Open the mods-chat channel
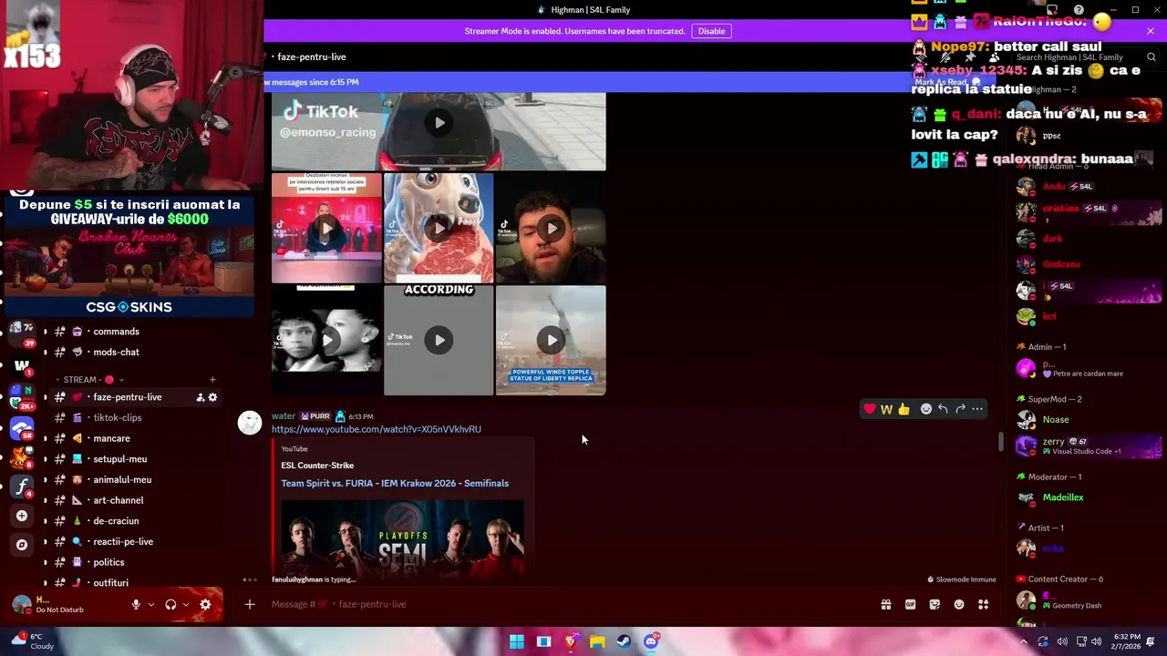Screen dimensions: 1167x656 (x=116, y=352)
